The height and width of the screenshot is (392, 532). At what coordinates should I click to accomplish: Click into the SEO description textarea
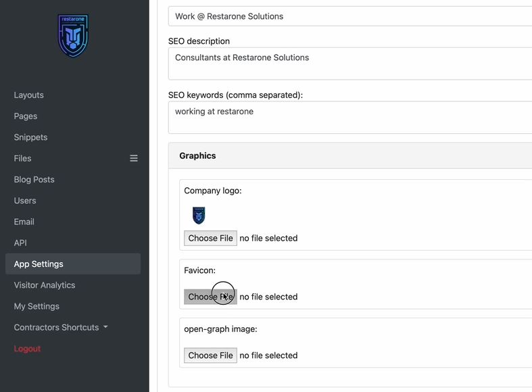pyautogui.click(x=350, y=64)
